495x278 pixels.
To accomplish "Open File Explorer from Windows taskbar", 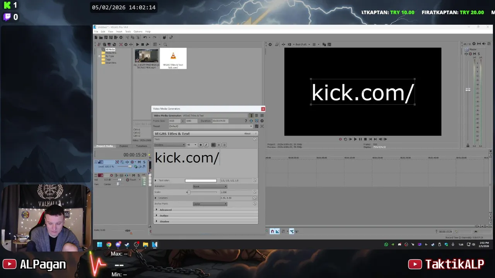I will [145, 244].
